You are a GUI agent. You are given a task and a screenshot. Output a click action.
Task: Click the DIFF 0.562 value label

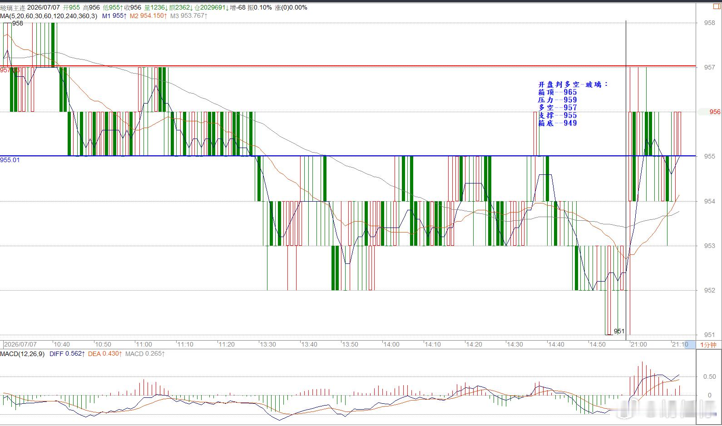67,354
